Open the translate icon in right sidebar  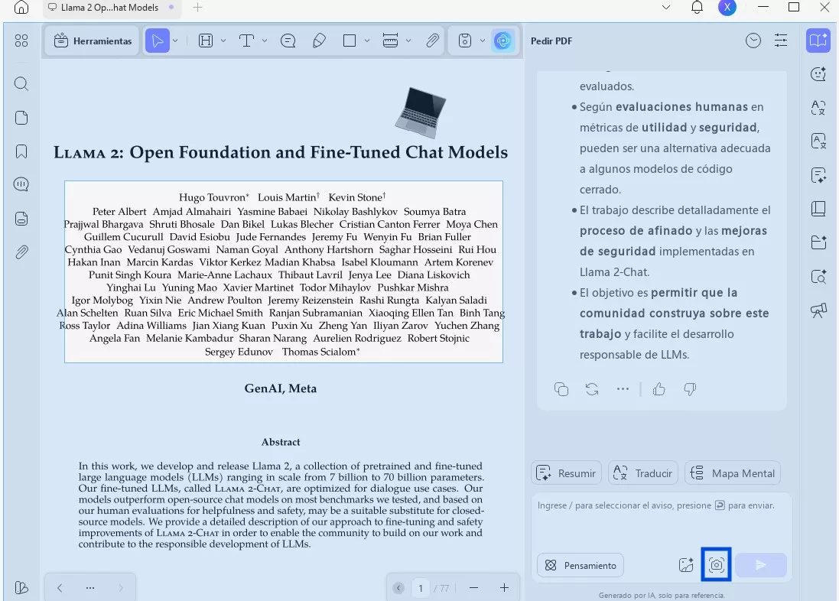click(818, 108)
